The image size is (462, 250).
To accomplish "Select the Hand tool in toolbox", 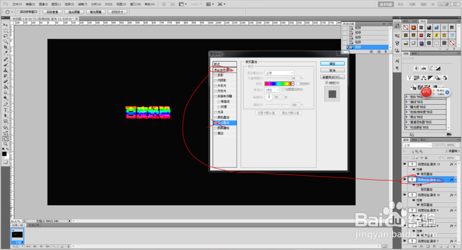I will click(x=6, y=138).
